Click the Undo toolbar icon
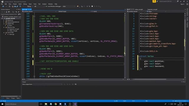Image resolution: width=189 pixels, height=106 pixels. click(x=20, y=6)
